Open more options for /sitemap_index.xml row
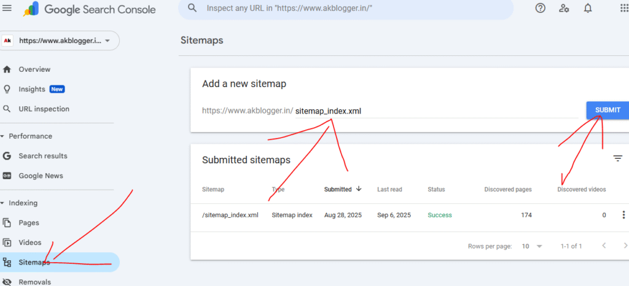The height and width of the screenshot is (286, 629). tap(623, 215)
